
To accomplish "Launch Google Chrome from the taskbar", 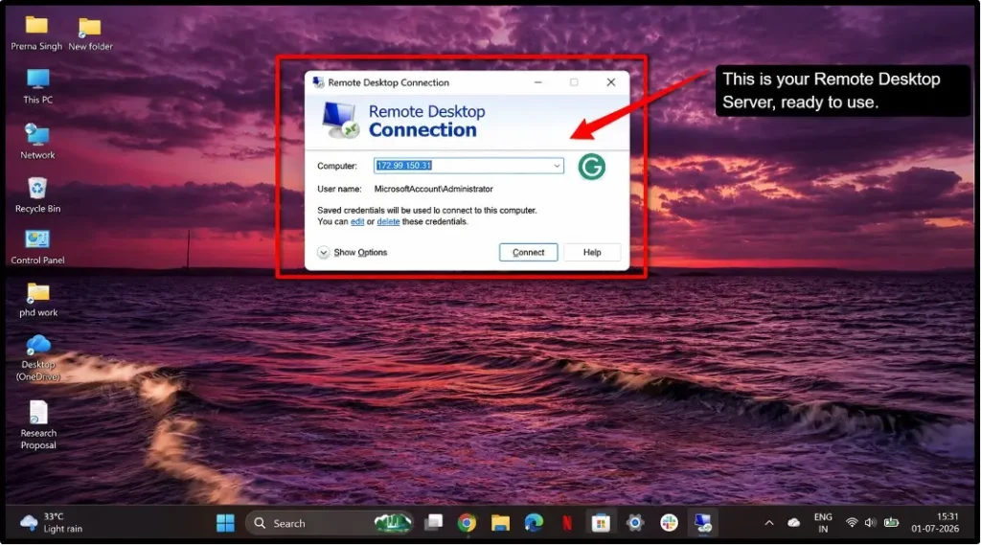I will tap(467, 522).
